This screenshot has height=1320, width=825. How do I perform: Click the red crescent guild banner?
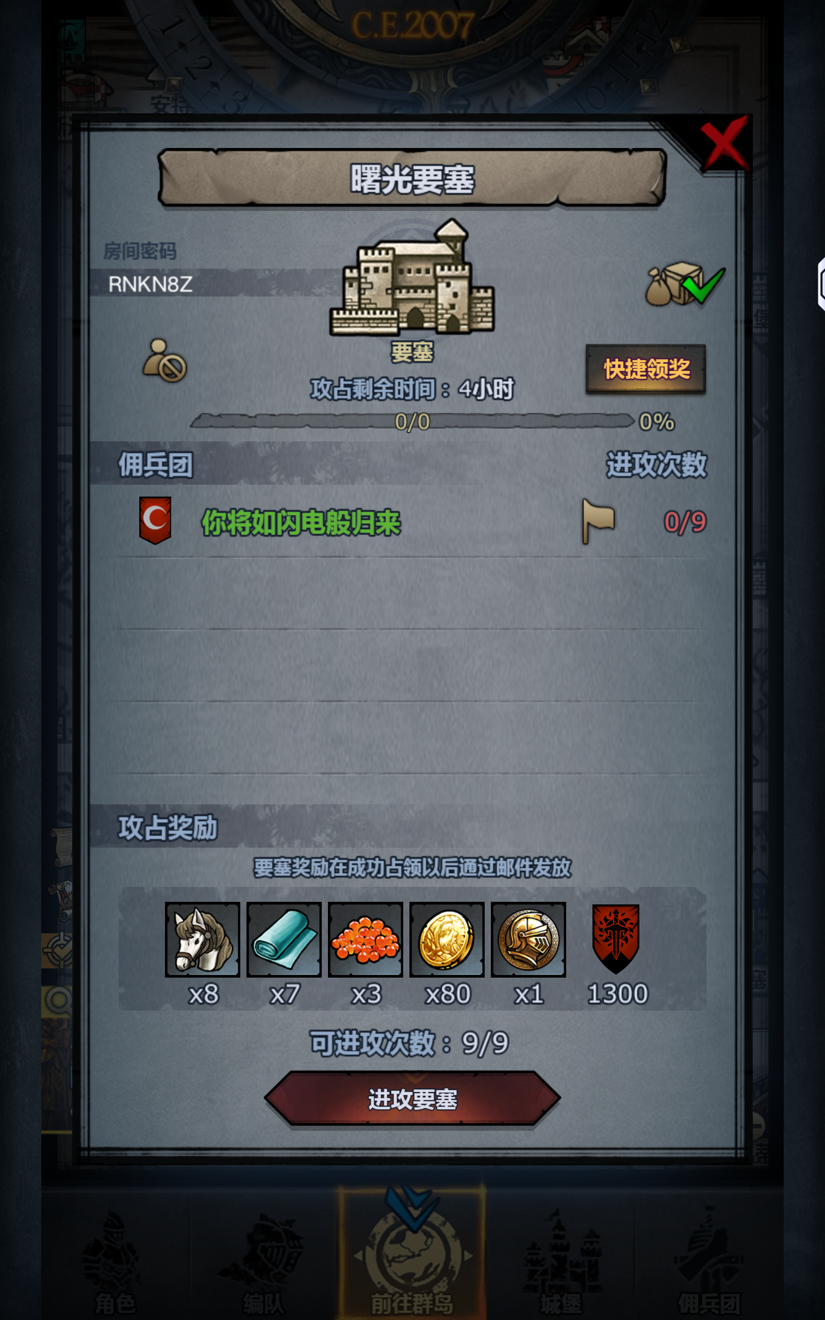(155, 520)
